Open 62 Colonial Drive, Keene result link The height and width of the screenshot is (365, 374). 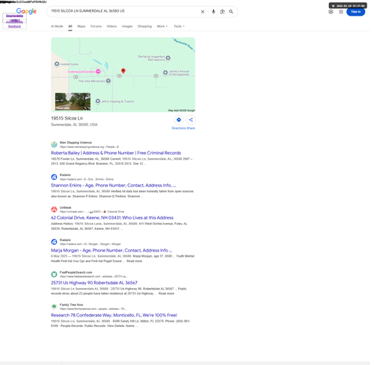click(112, 218)
